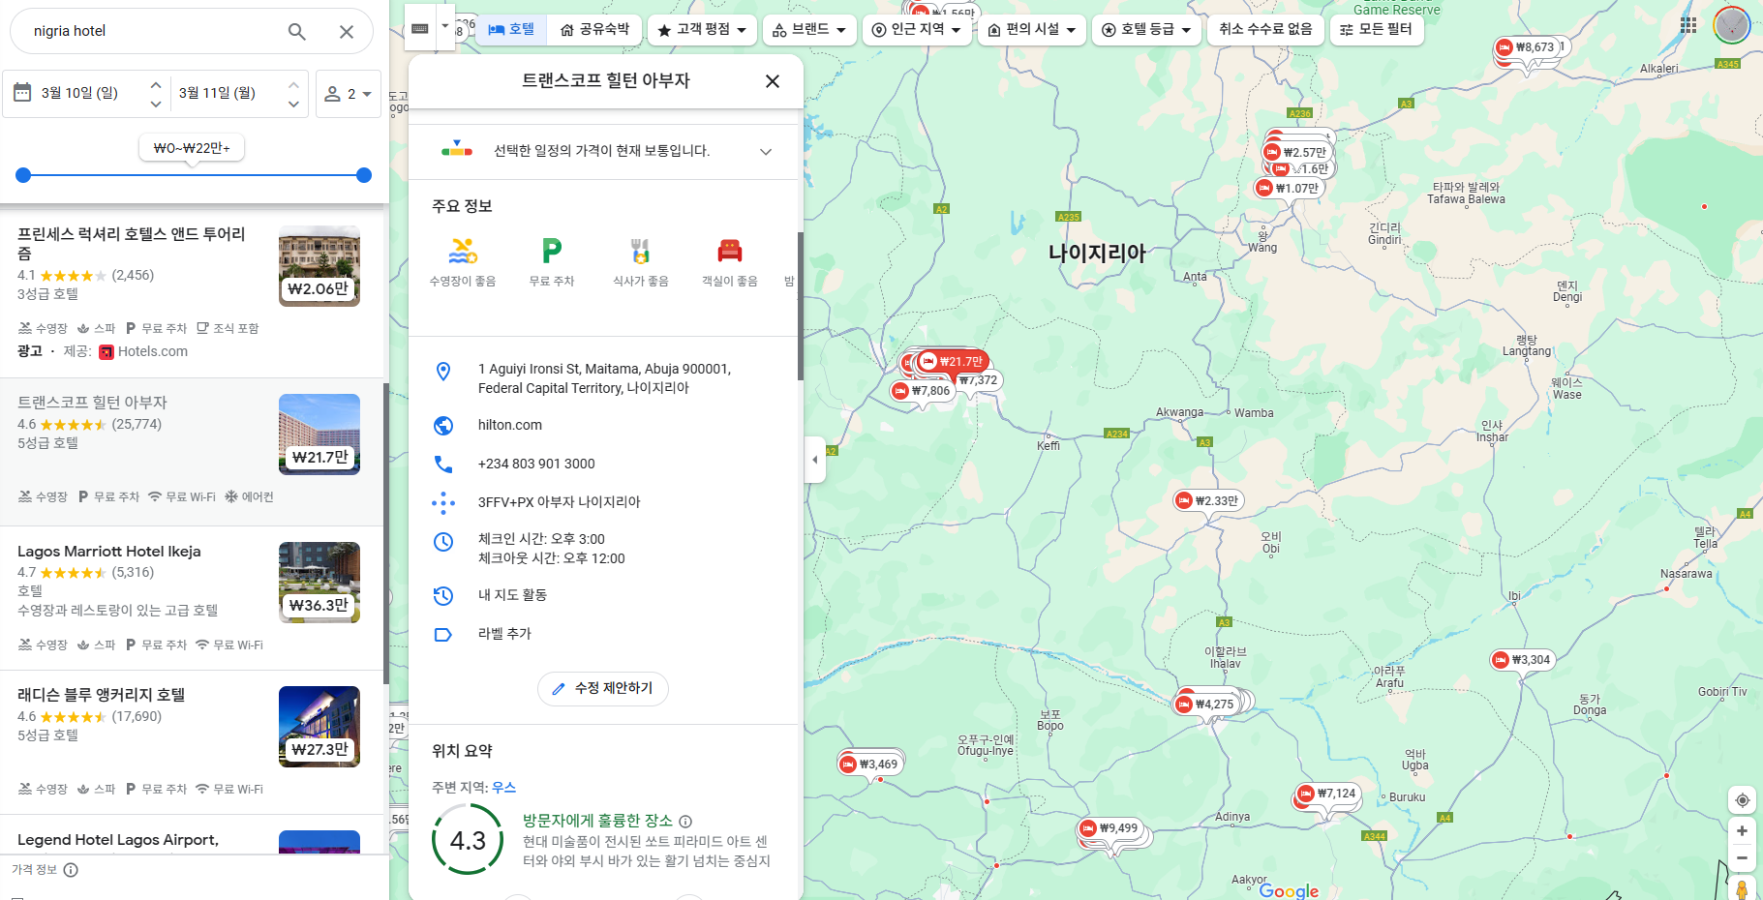
Task: Open the check-in calendar icon
Action: pyautogui.click(x=22, y=93)
